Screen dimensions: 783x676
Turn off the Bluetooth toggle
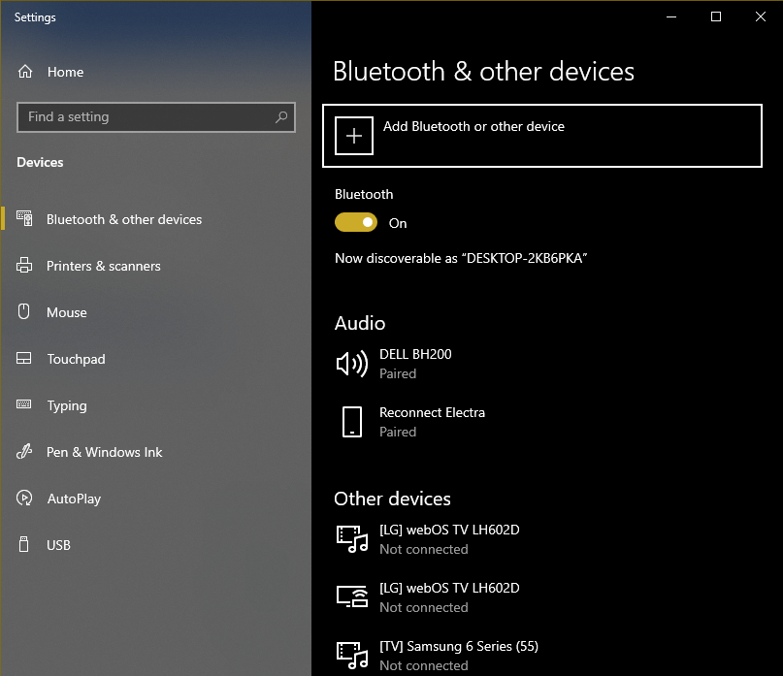(x=355, y=222)
